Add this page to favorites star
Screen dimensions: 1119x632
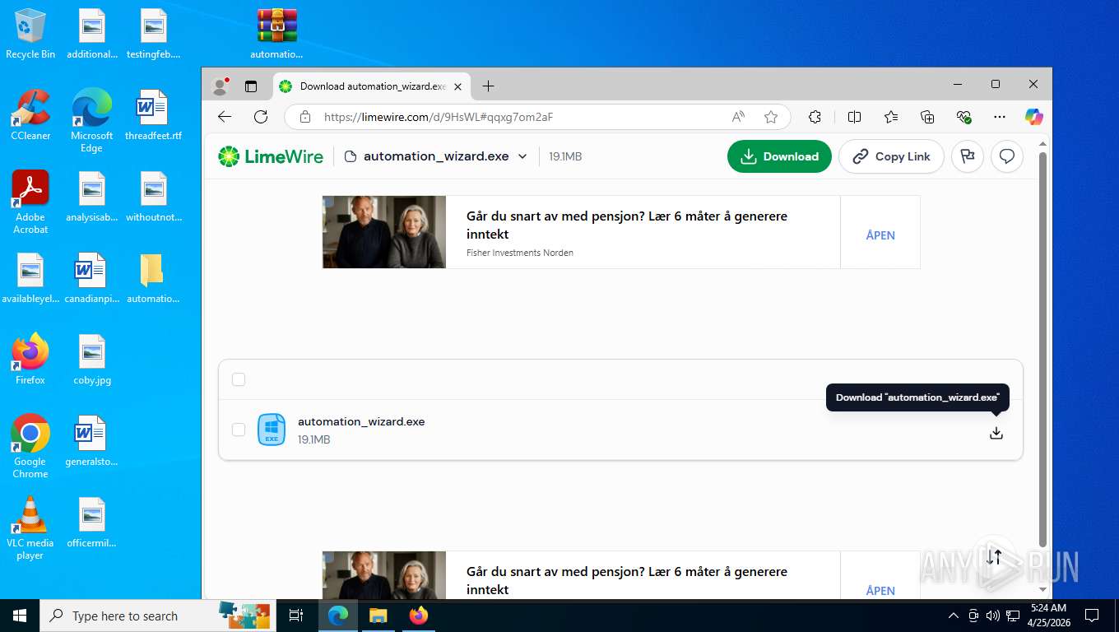771,117
